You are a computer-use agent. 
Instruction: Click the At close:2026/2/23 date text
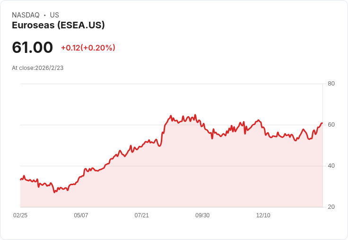click(x=38, y=68)
